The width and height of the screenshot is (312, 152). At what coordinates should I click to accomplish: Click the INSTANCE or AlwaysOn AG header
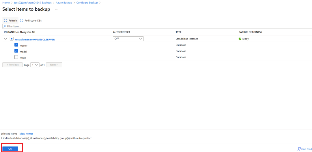point(20,32)
